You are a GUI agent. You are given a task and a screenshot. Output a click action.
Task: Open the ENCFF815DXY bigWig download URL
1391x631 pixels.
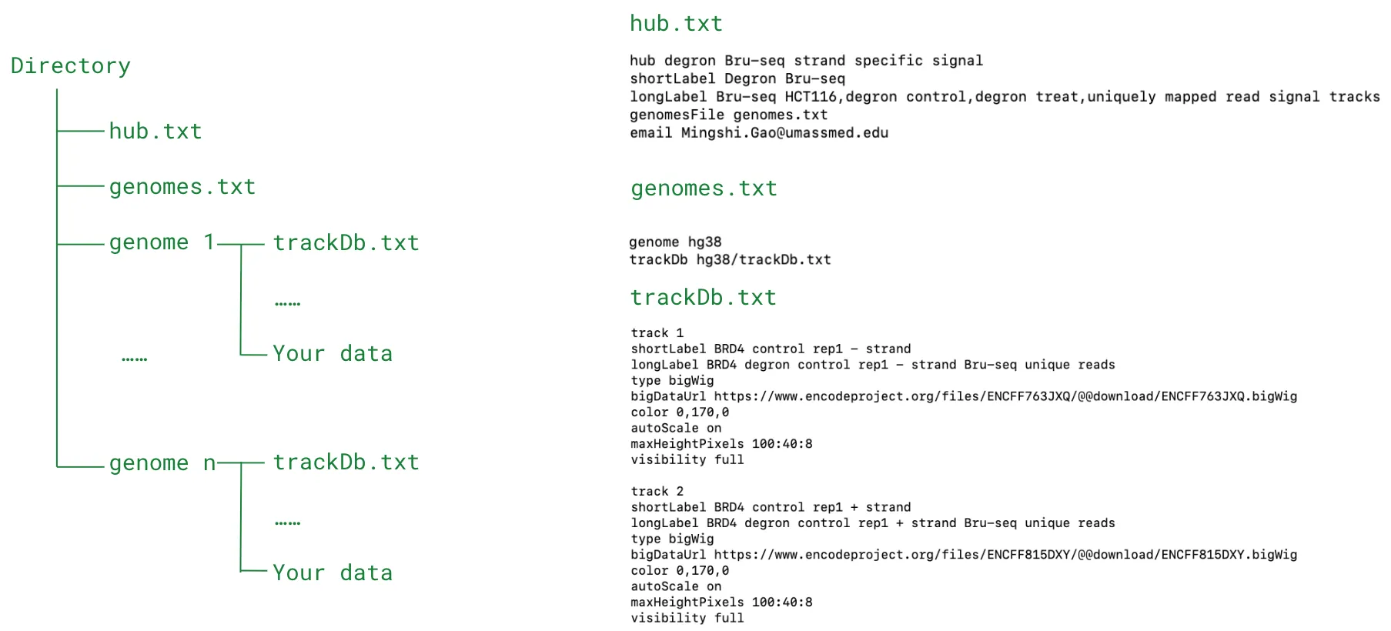click(x=1005, y=555)
